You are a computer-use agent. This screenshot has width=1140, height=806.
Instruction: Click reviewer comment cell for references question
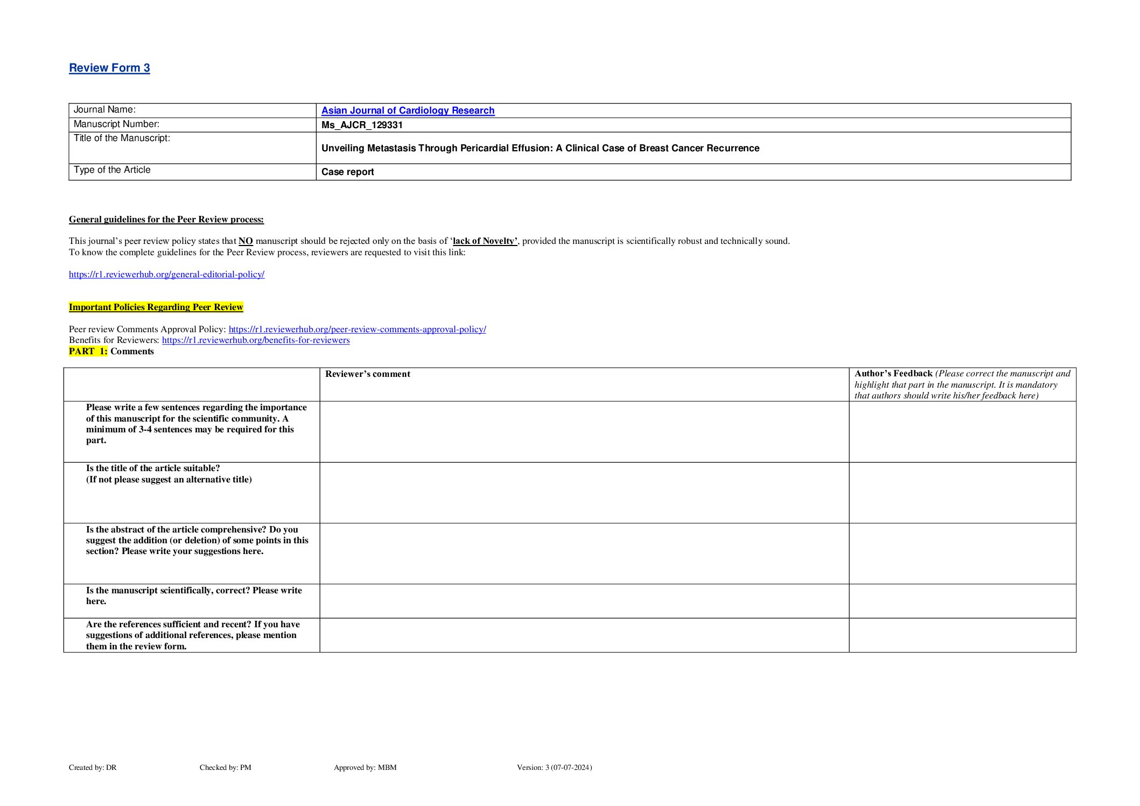[x=584, y=635]
